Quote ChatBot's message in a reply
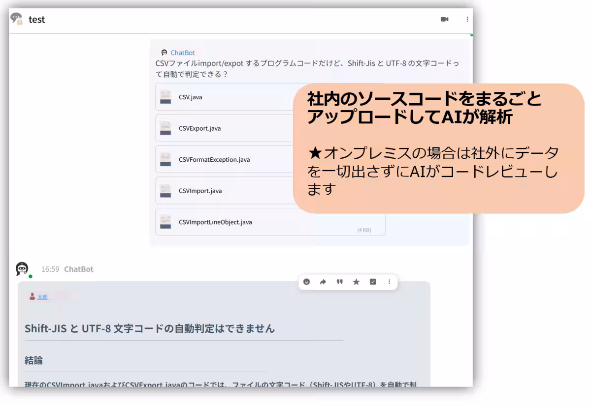591x406 pixels. (339, 282)
